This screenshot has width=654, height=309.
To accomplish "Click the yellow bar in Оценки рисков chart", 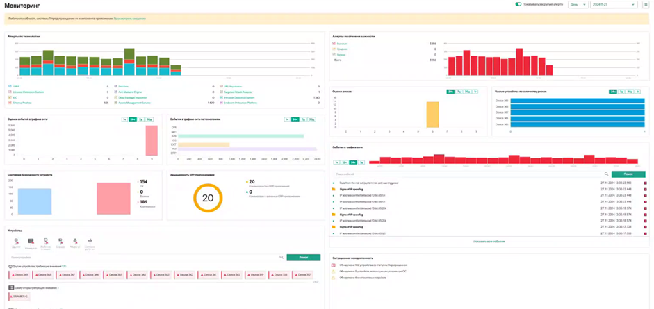I will [x=432, y=115].
